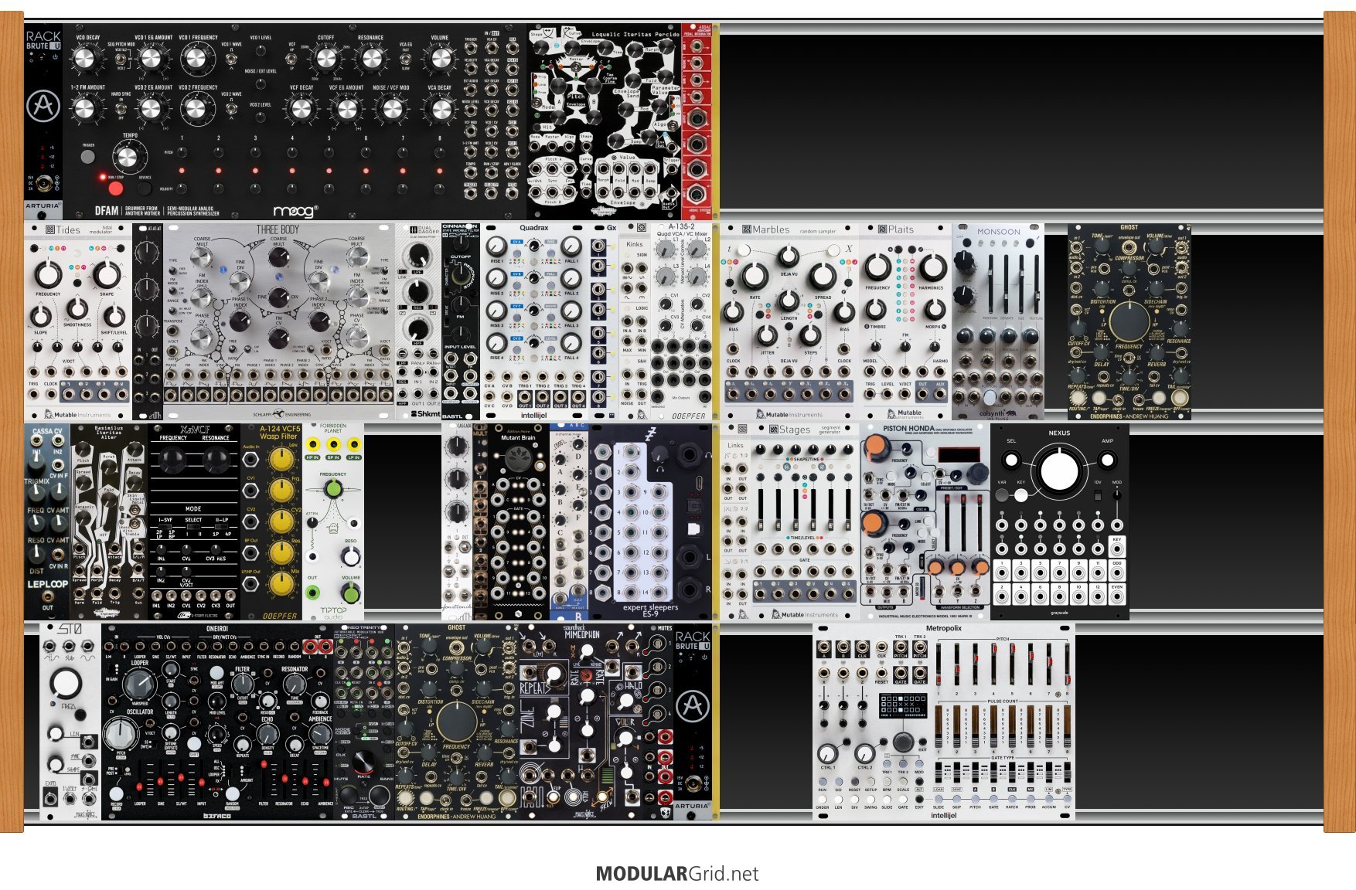Flip the DFAM SEQ PITCH MOD switch
The height and width of the screenshot is (890, 1356).
point(121,58)
